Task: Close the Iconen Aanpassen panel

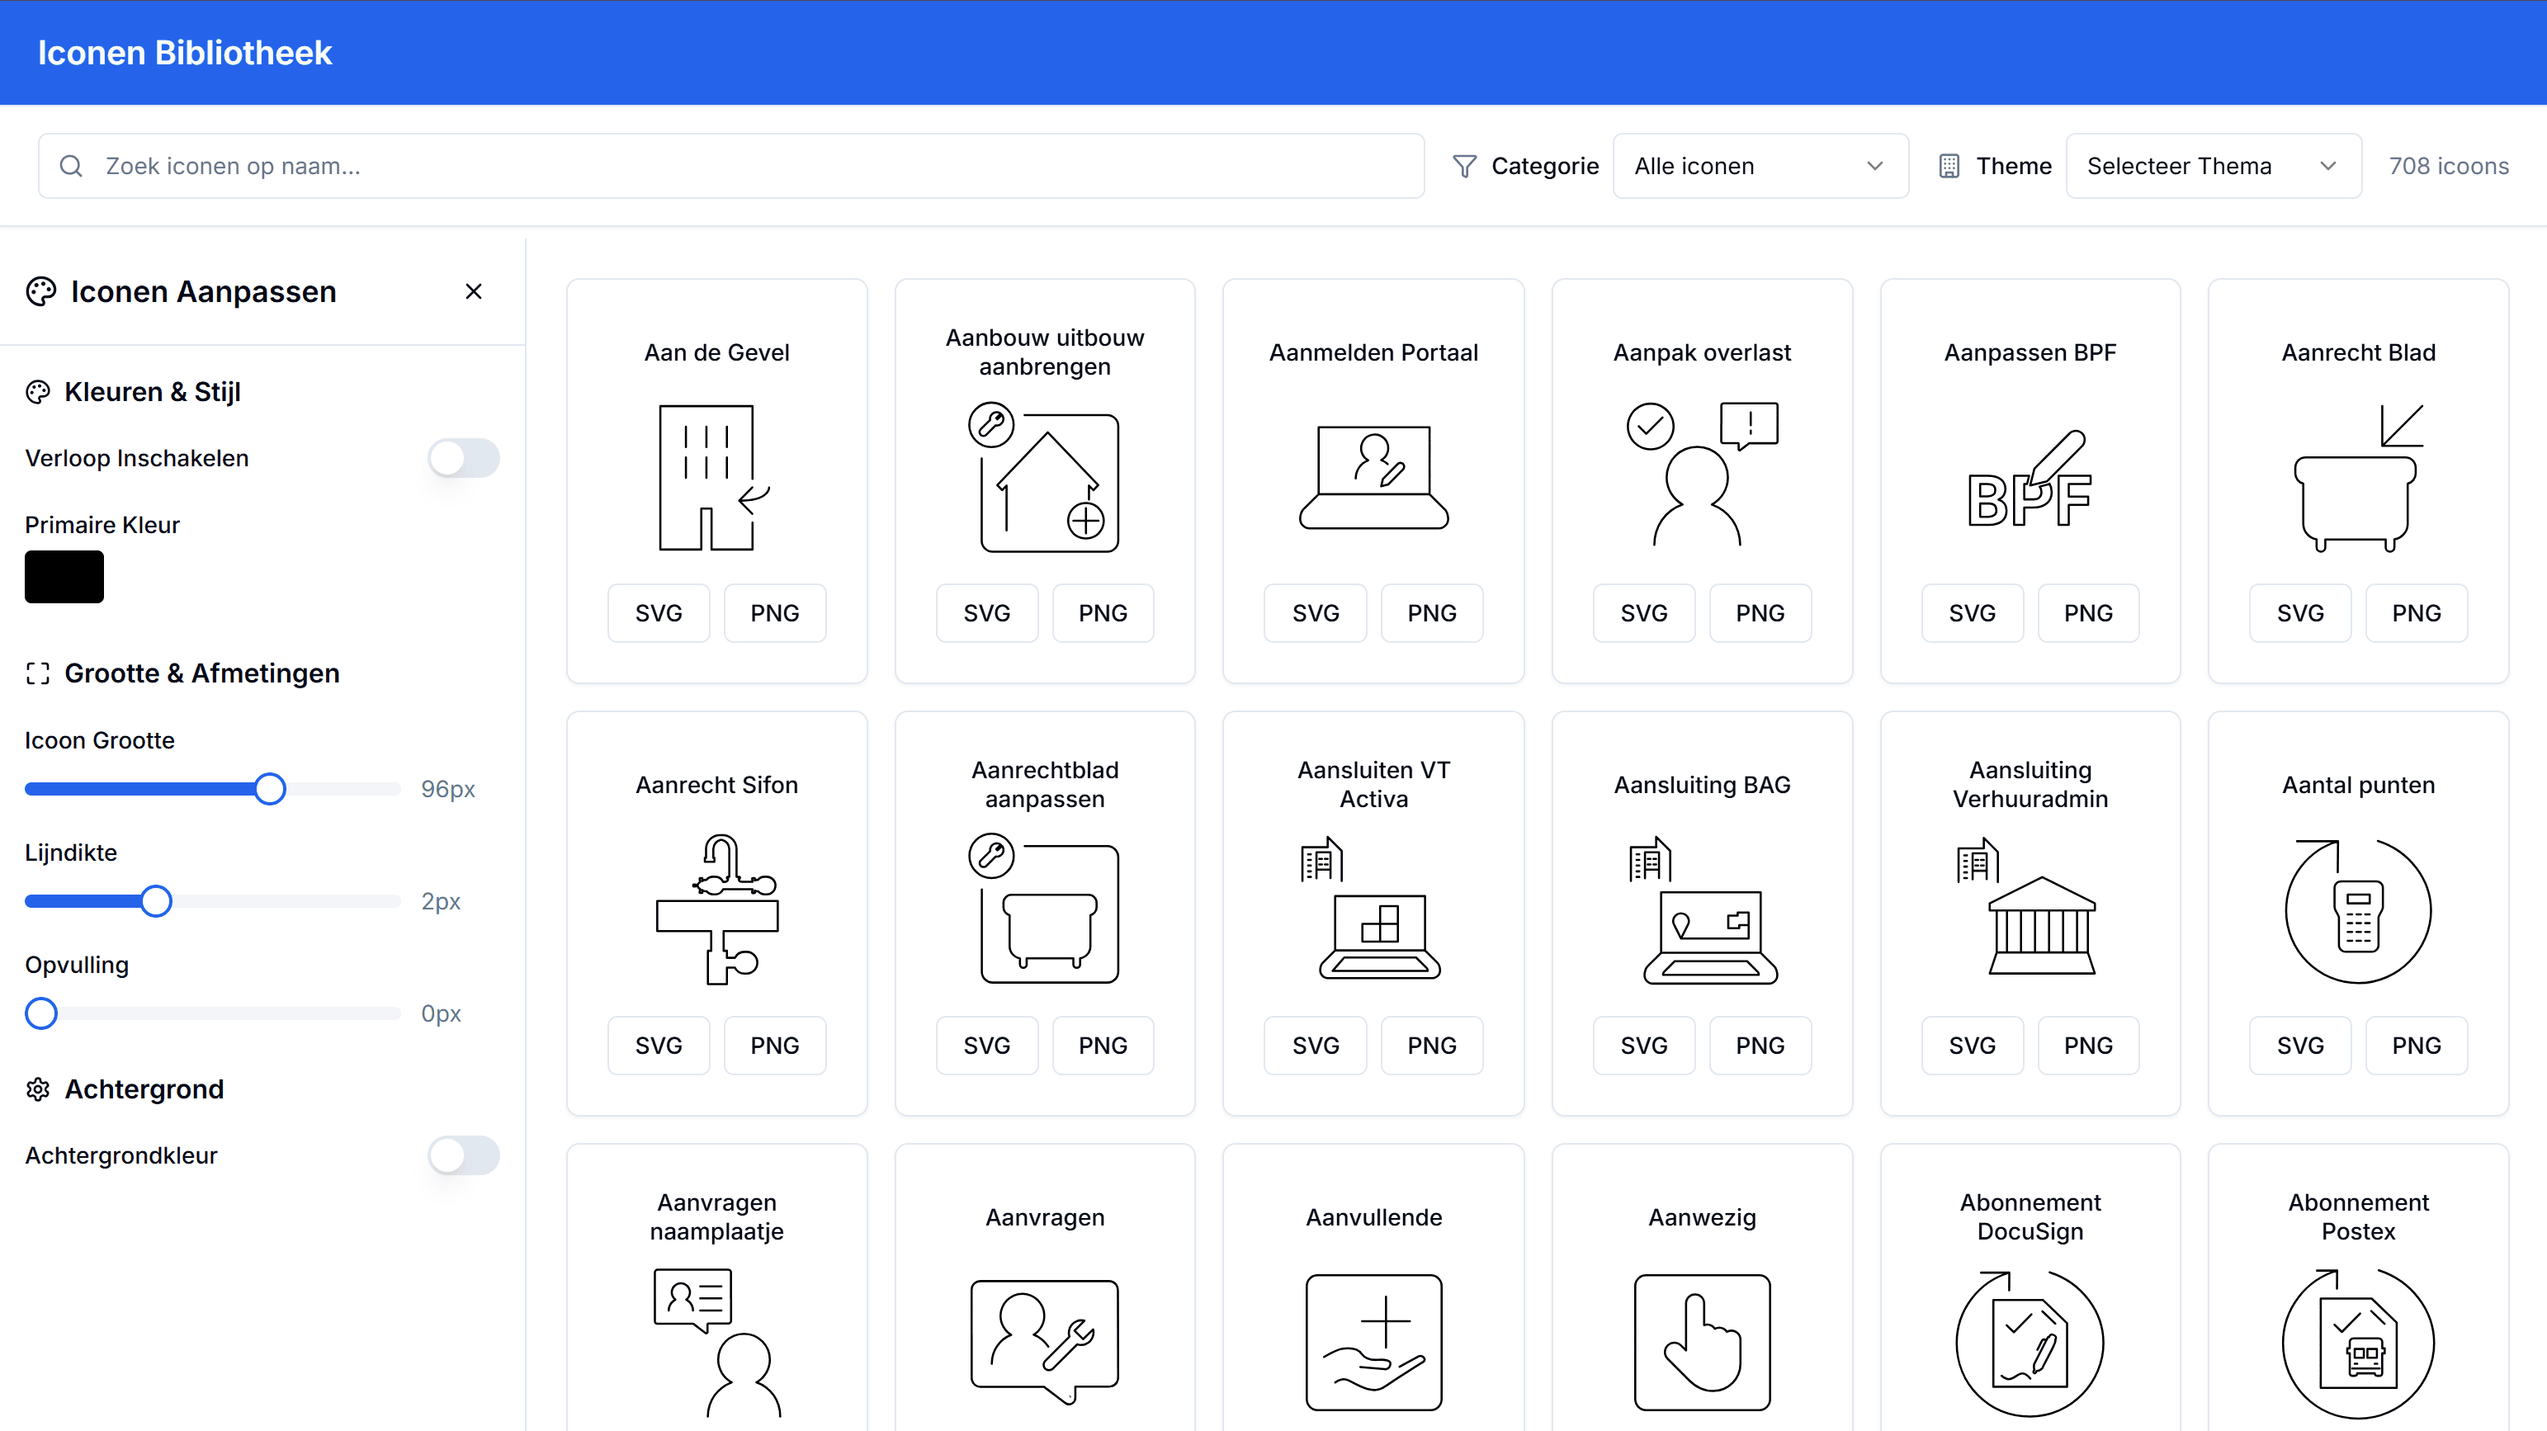Action: coord(474,290)
